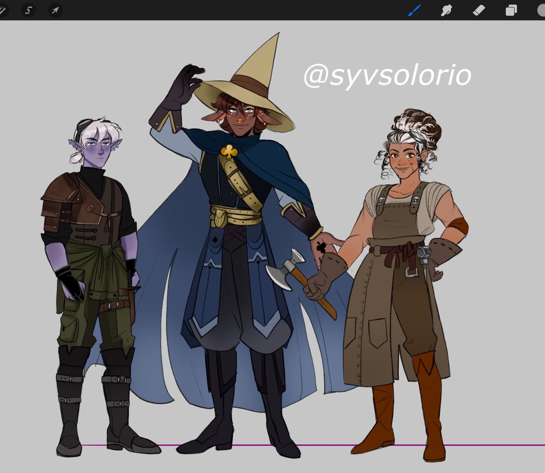545x473 pixels.
Task: Open the Layers panel
Action: [x=511, y=10]
